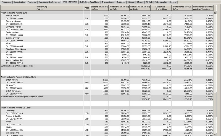The width and height of the screenshot is (221, 136).
Task: Click ISIN 04 / FR0000133308
Action: 14,18
